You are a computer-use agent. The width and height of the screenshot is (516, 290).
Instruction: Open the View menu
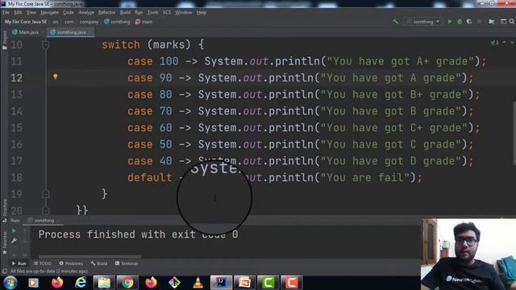pos(31,13)
